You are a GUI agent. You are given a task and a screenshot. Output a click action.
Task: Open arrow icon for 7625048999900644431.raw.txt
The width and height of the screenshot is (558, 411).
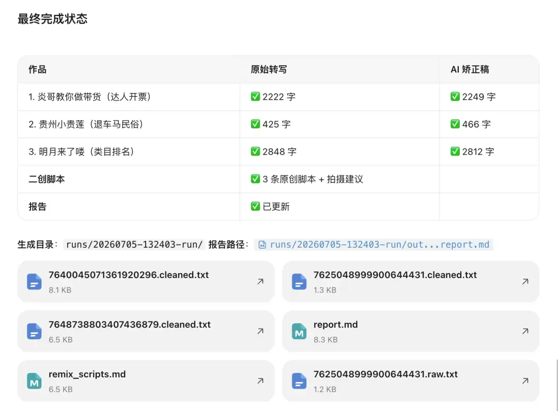tap(525, 380)
